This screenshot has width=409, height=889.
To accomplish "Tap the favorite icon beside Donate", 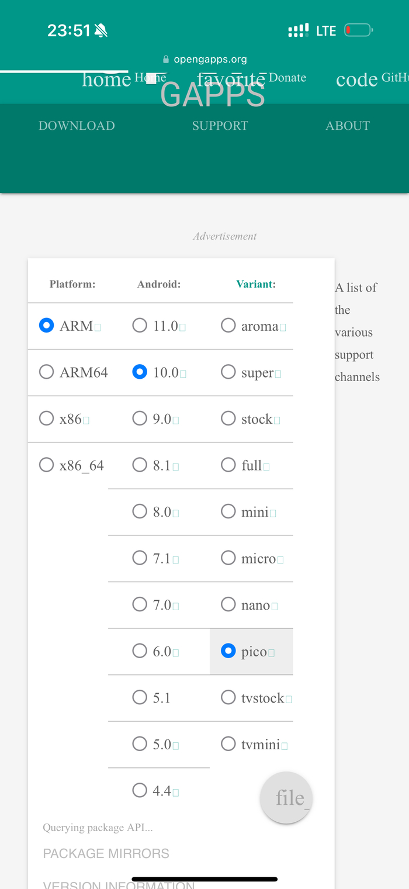I will pos(231,79).
